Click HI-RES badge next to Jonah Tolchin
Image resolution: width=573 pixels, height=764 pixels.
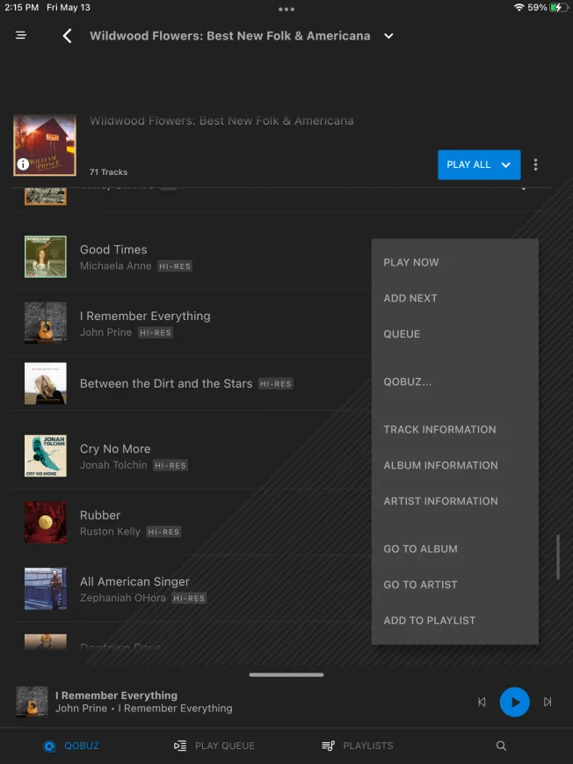pos(170,465)
